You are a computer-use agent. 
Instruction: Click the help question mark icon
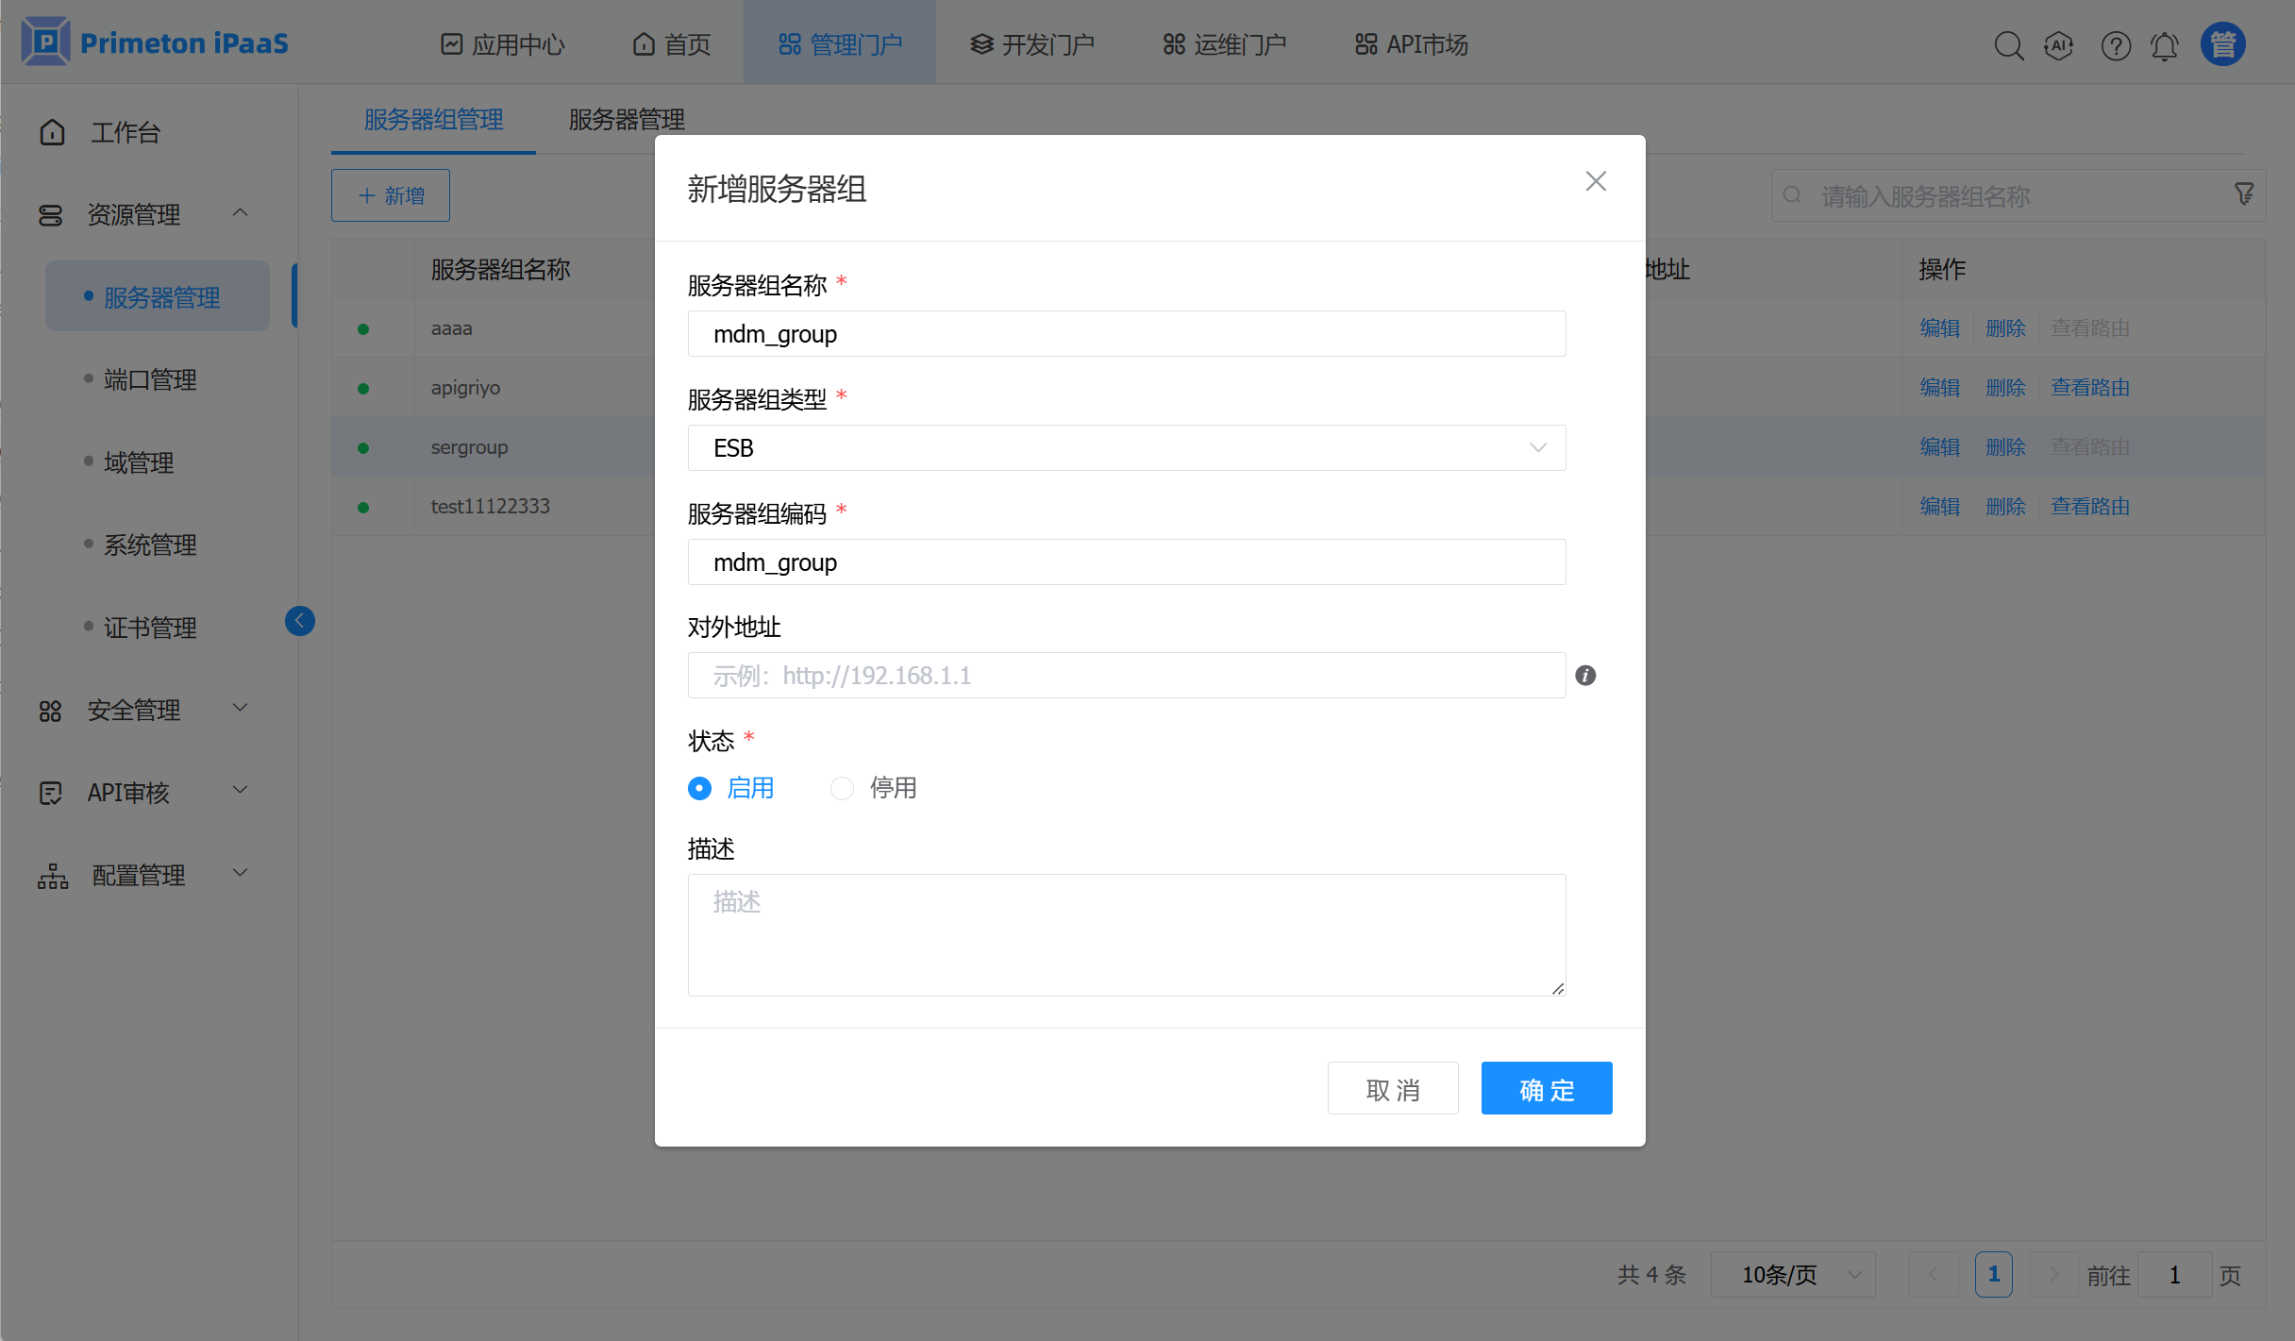[2116, 45]
